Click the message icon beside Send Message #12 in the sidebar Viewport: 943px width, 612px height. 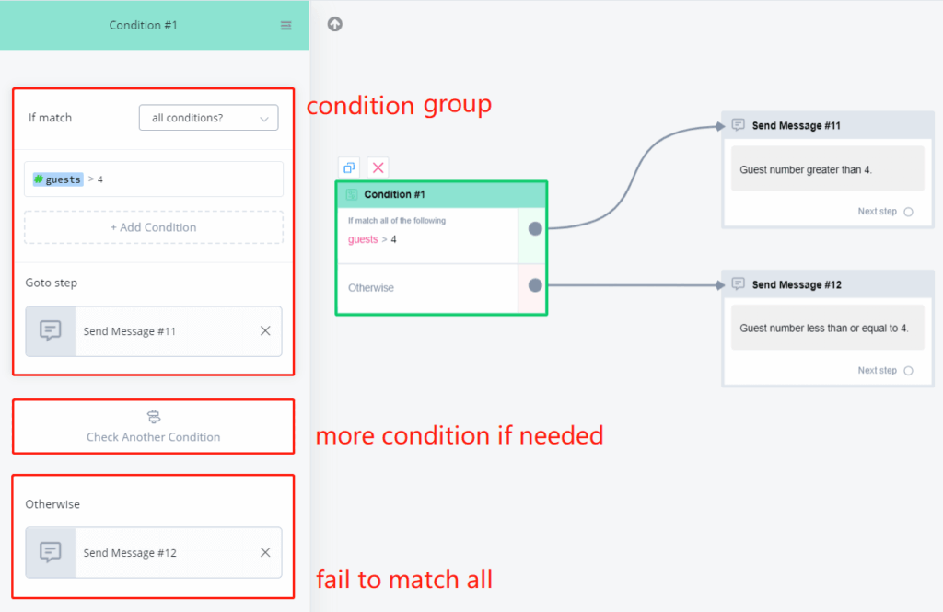click(51, 552)
